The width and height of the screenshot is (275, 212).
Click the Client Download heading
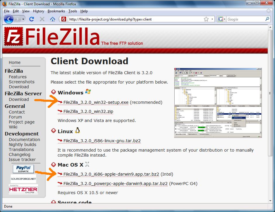click(x=90, y=61)
